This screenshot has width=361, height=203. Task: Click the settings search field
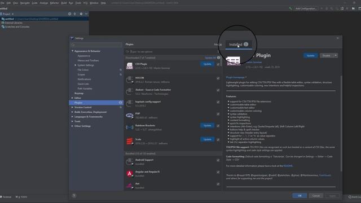(x=96, y=45)
